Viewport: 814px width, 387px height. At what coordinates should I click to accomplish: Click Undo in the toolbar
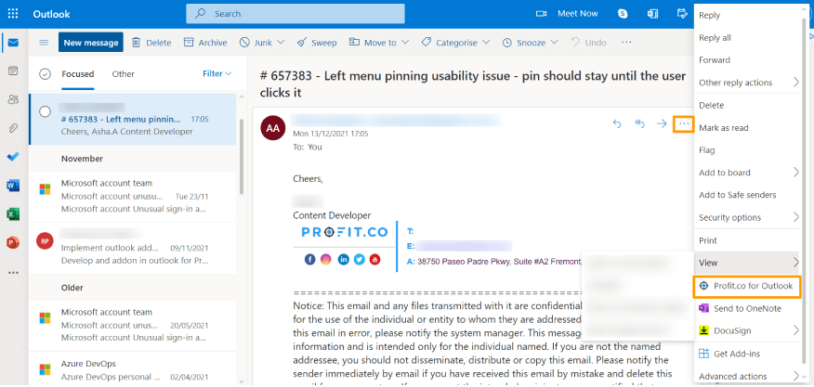click(x=588, y=43)
